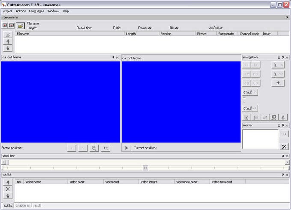Jump to previous B-frame
The image size is (291, 210).
(246, 83)
